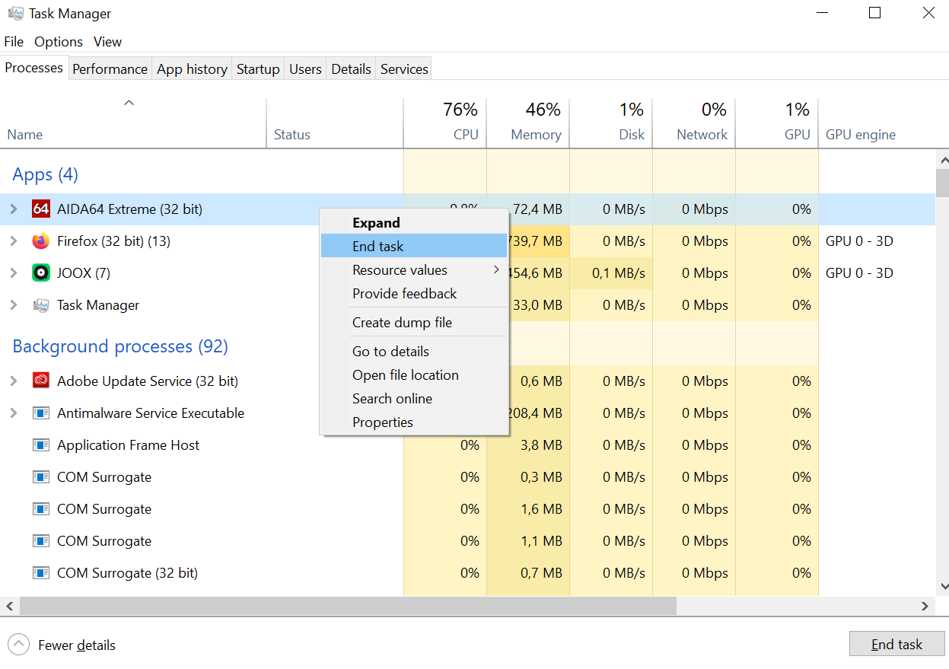Sort by the GPU column header
The width and height of the screenshot is (949, 669).
pyautogui.click(x=776, y=123)
